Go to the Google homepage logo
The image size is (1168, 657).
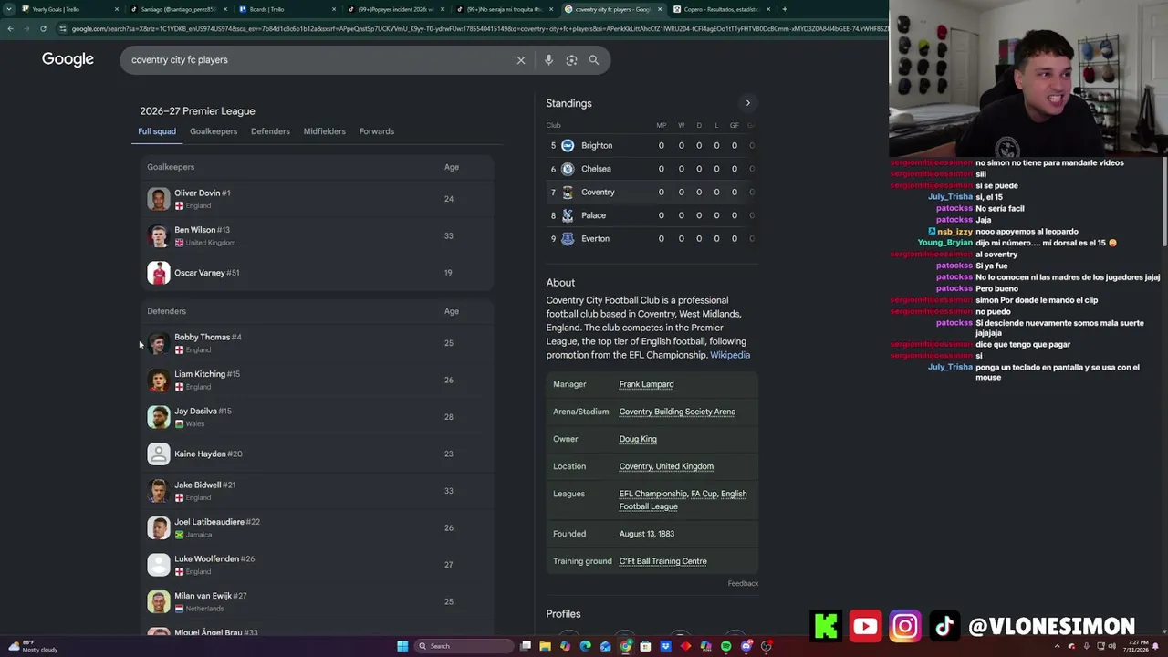[x=68, y=59]
